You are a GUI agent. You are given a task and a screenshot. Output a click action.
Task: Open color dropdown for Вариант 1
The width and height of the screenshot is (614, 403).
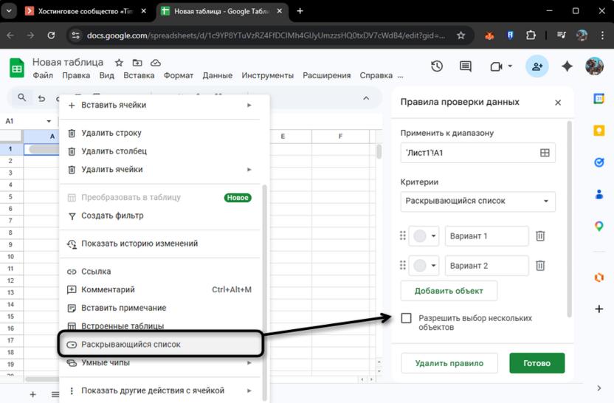[x=433, y=235]
